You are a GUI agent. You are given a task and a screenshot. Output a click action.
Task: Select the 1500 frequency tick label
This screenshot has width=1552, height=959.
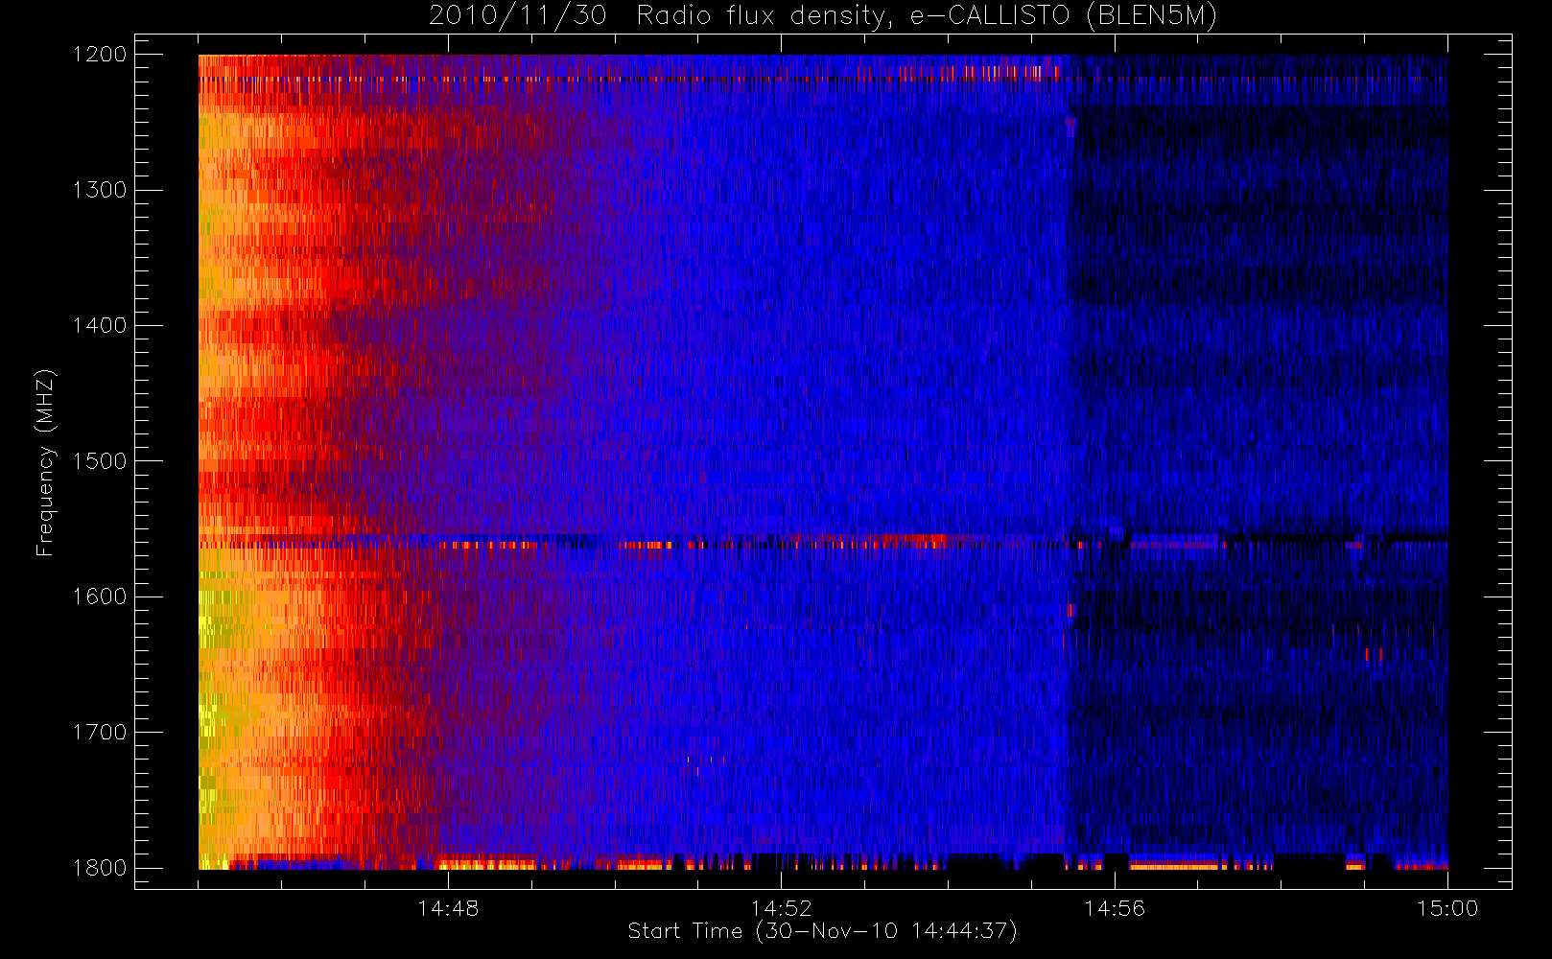pyautogui.click(x=100, y=461)
